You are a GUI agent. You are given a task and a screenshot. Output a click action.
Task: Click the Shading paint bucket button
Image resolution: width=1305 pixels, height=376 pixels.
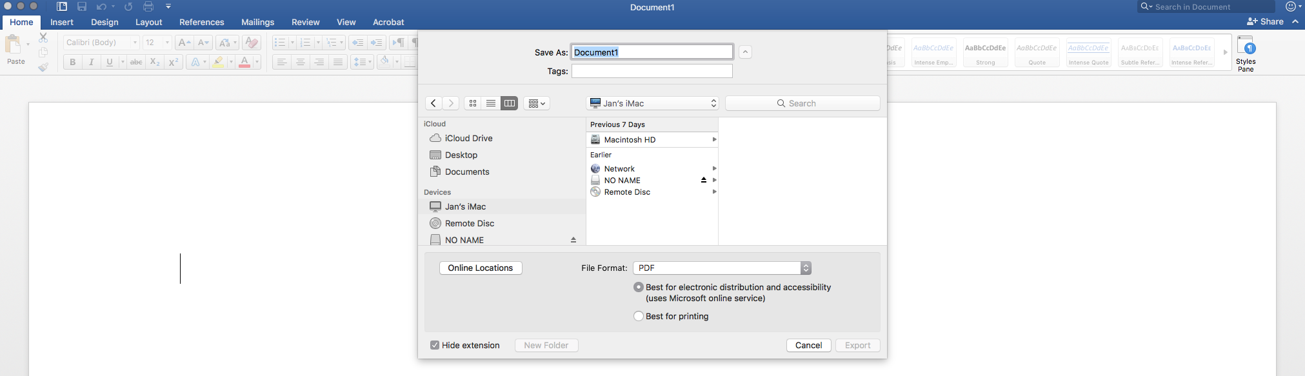(x=385, y=62)
